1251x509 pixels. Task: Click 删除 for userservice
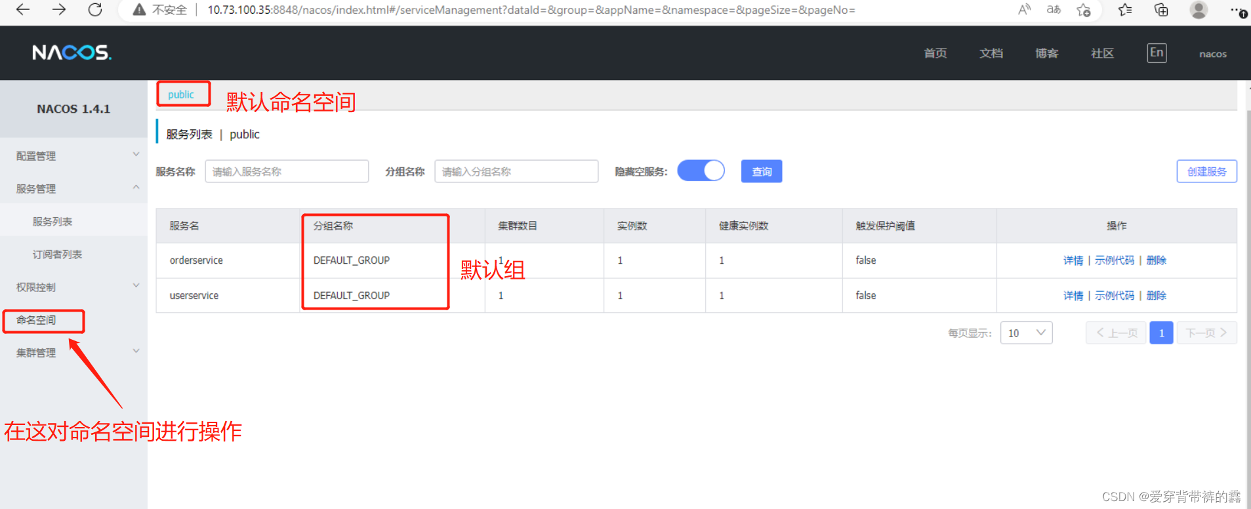[x=1157, y=296]
